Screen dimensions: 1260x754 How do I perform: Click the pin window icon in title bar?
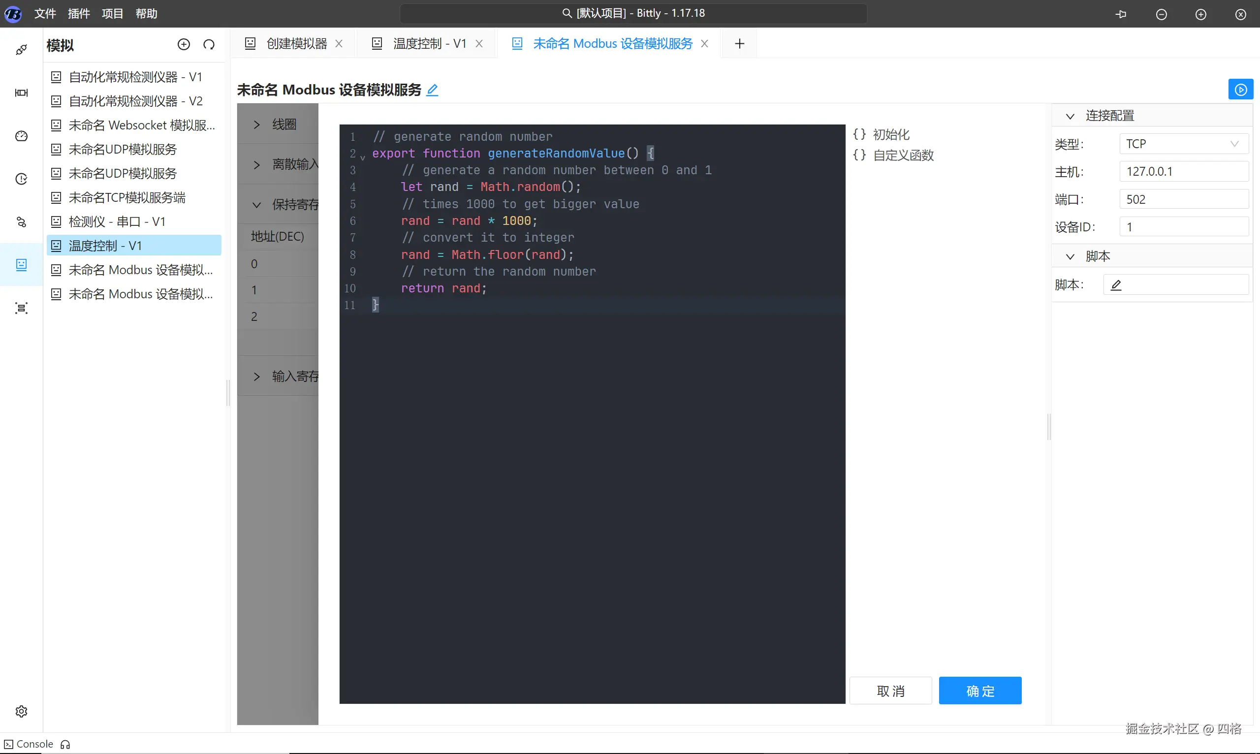coord(1121,14)
